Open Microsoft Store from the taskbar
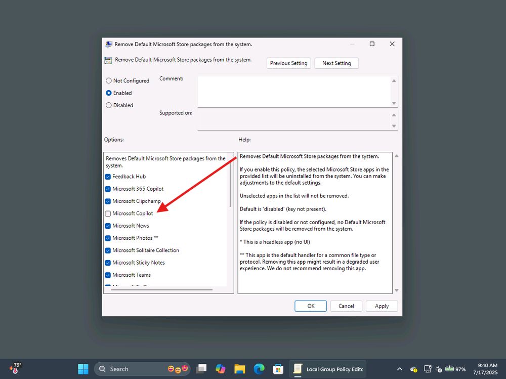506x379 pixels. click(x=278, y=369)
